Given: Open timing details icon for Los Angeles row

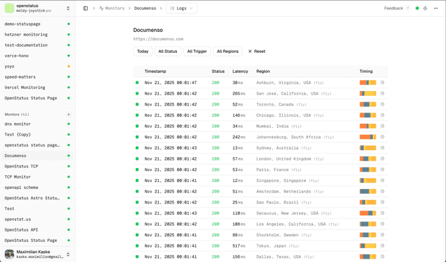Looking at the screenshot, I should 383,224.
